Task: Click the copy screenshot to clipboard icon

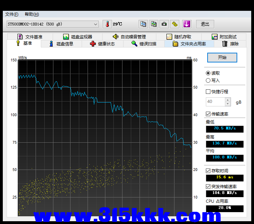Action: 154,24
